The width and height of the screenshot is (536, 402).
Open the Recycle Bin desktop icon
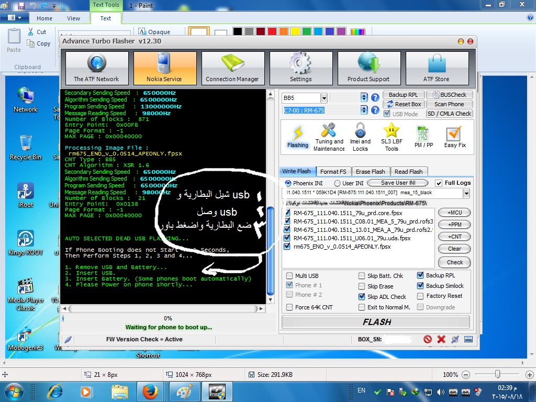pyautogui.click(x=26, y=147)
